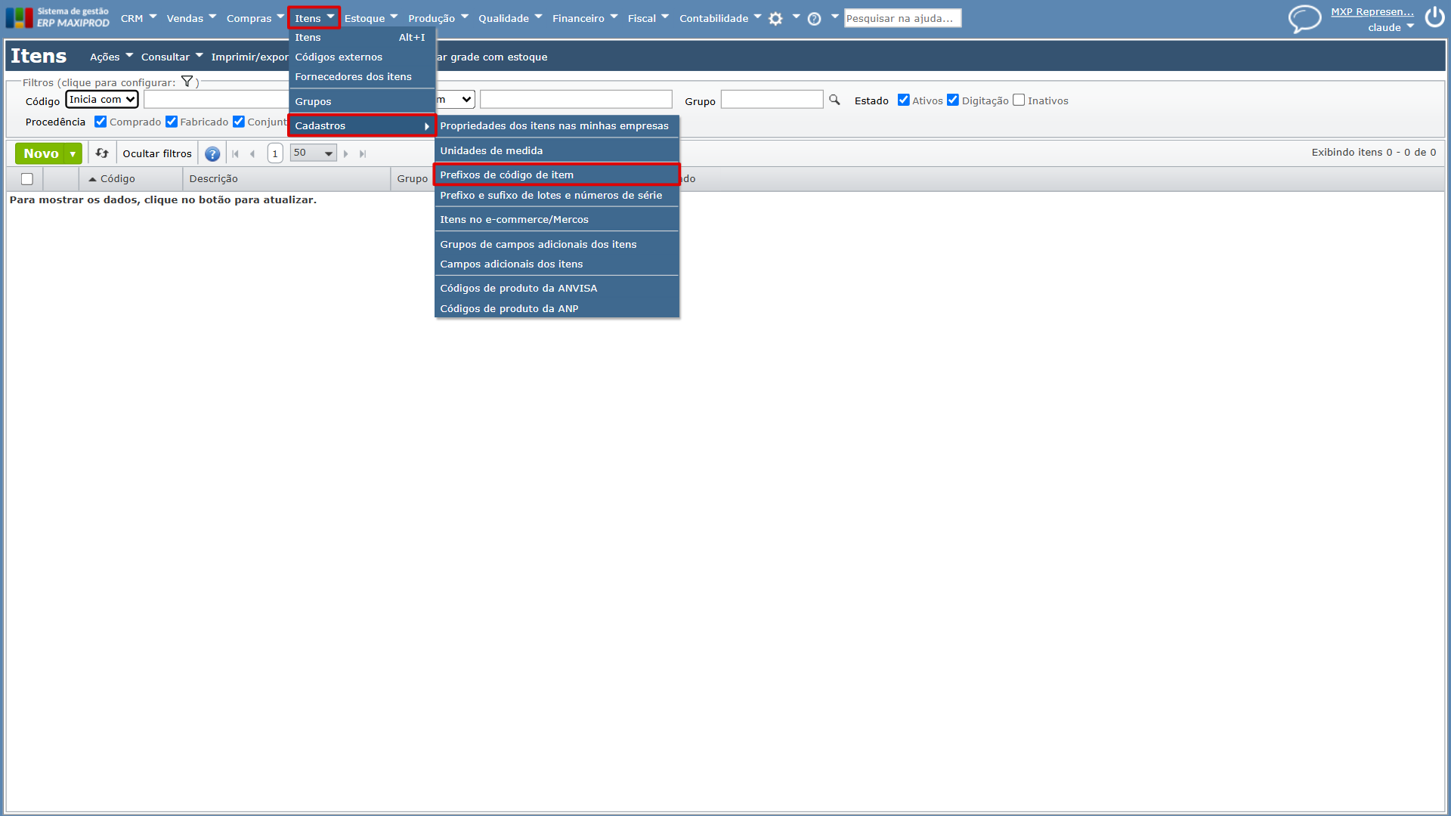Open the page size 50 dropdown

tap(314, 153)
